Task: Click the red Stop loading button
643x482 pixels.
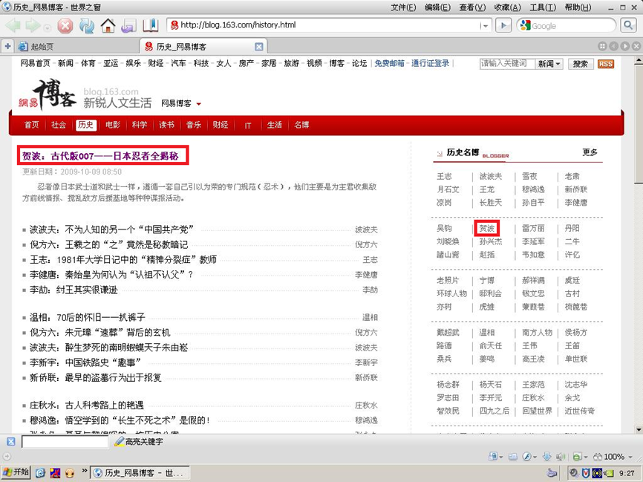Action: (x=65, y=26)
